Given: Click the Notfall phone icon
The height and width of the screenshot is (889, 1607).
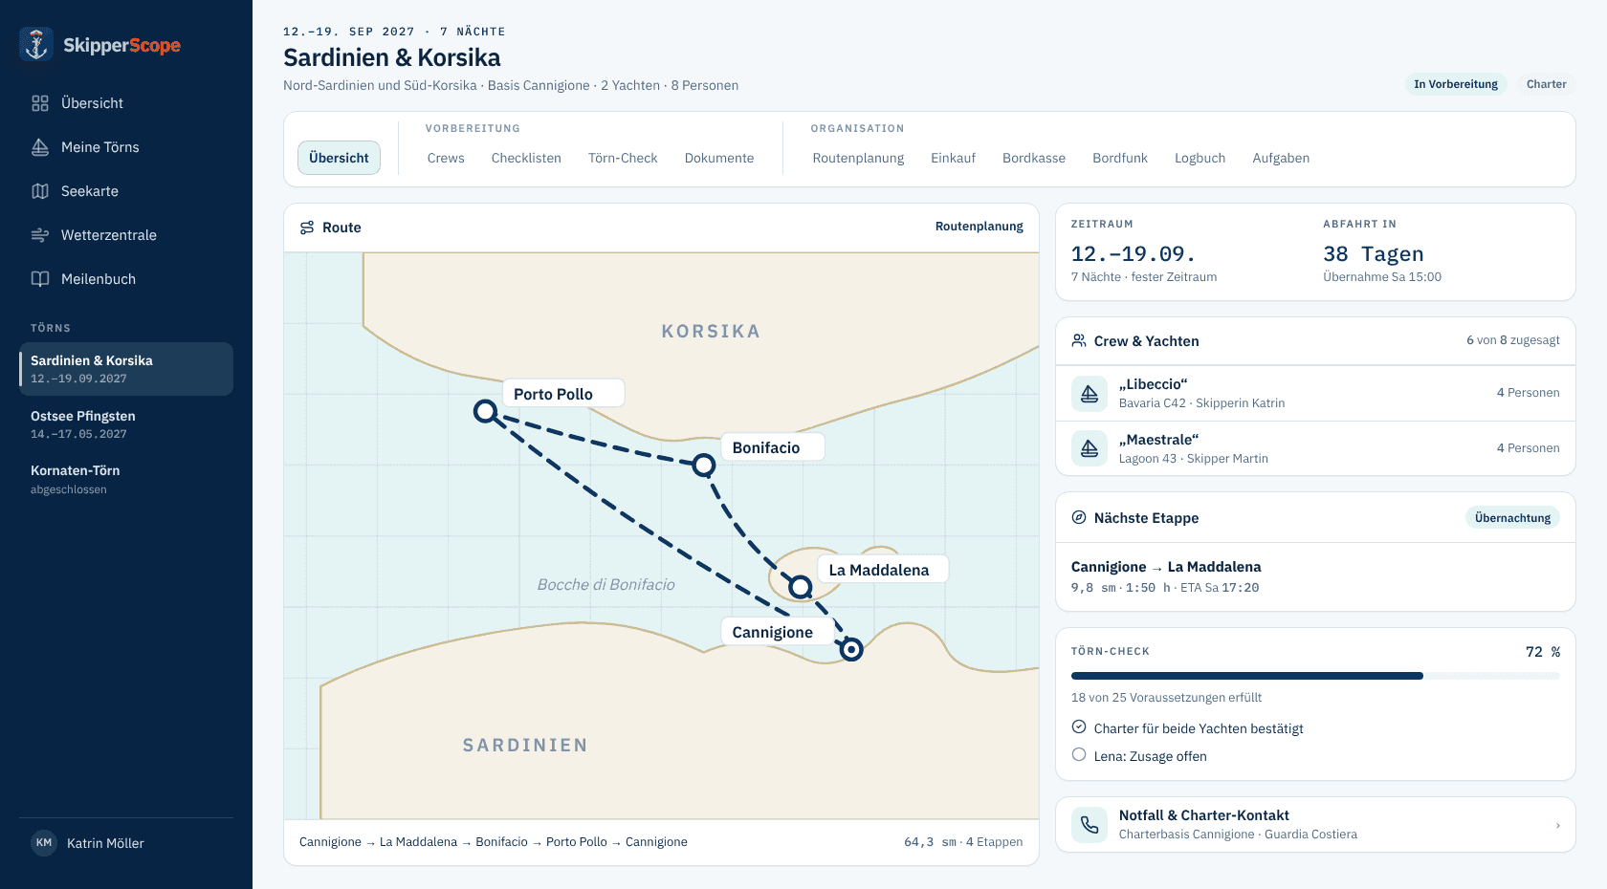Looking at the screenshot, I should [x=1090, y=824].
